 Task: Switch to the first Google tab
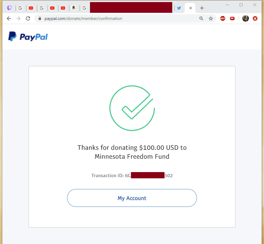coord(20,8)
